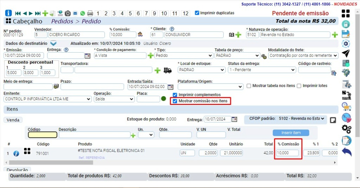360x188 pixels.
Task: Open CFOP padrão dropdown
Action: click(x=301, y=119)
